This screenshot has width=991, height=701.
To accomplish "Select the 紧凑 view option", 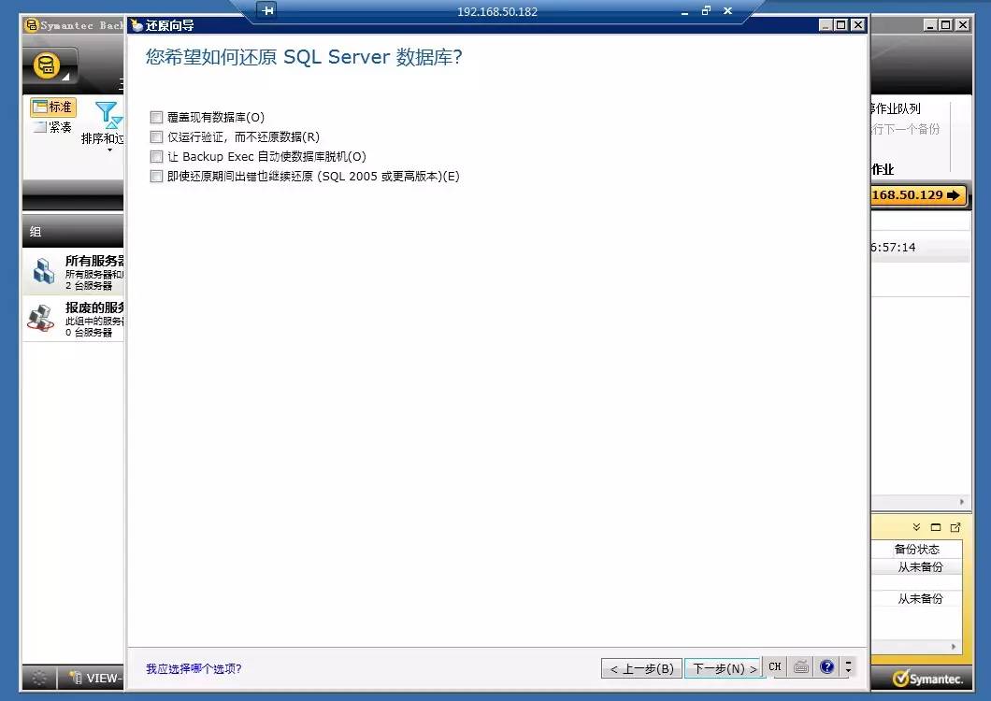I will pos(53,127).
